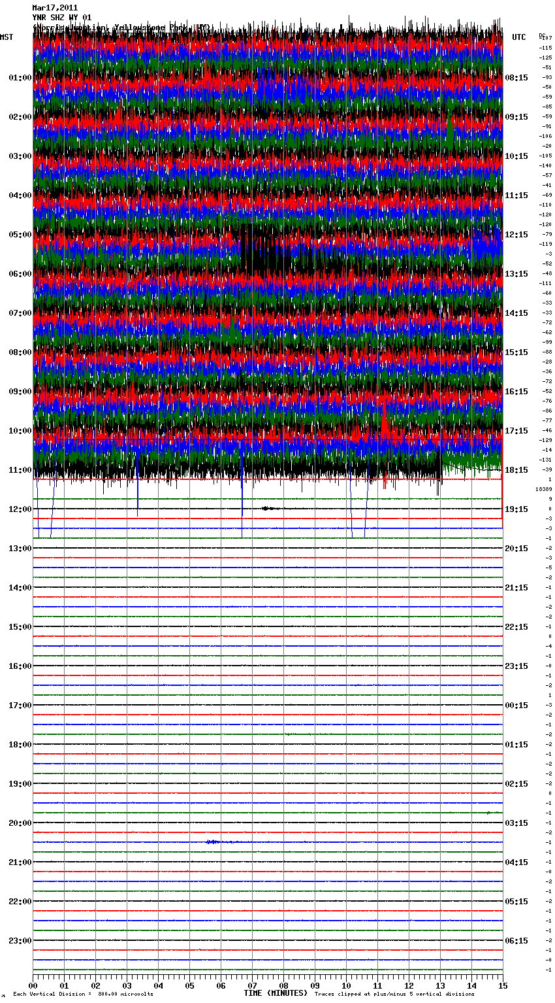Select the 05:00 MST time label
The width and height of the screenshot is (555, 1003).
tap(20, 235)
